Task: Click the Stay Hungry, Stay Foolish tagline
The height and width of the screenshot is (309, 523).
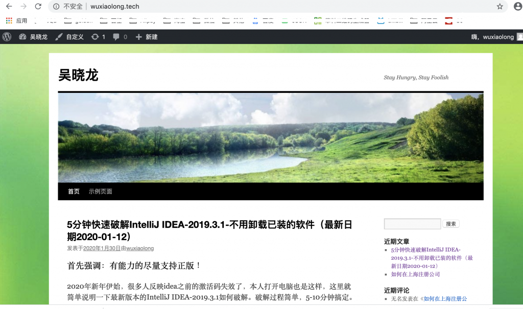Action: coord(416,78)
